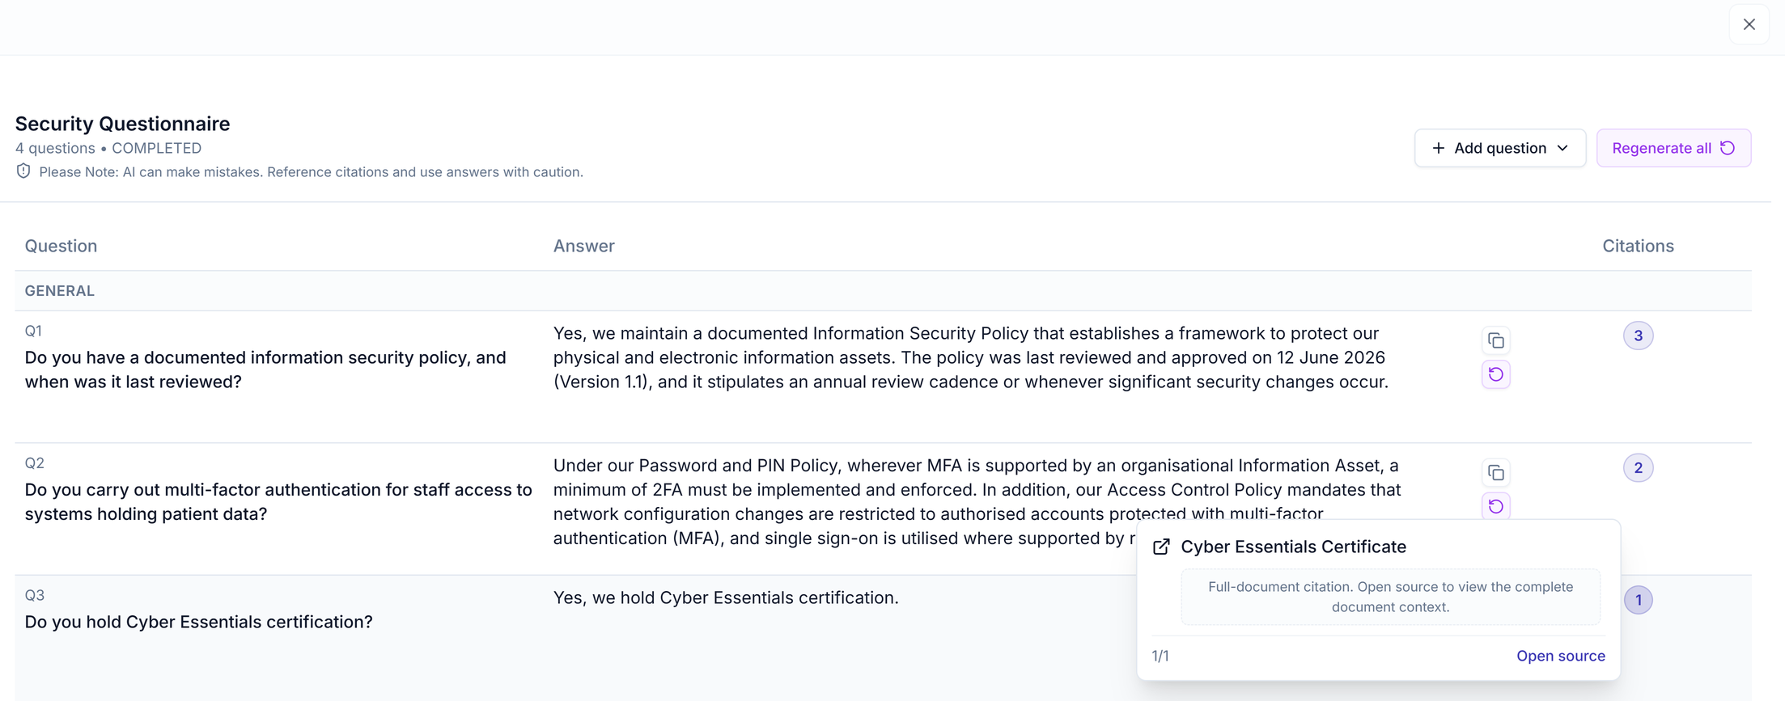Open the external link icon beside Cyber Essentials Certificate

[x=1161, y=547]
